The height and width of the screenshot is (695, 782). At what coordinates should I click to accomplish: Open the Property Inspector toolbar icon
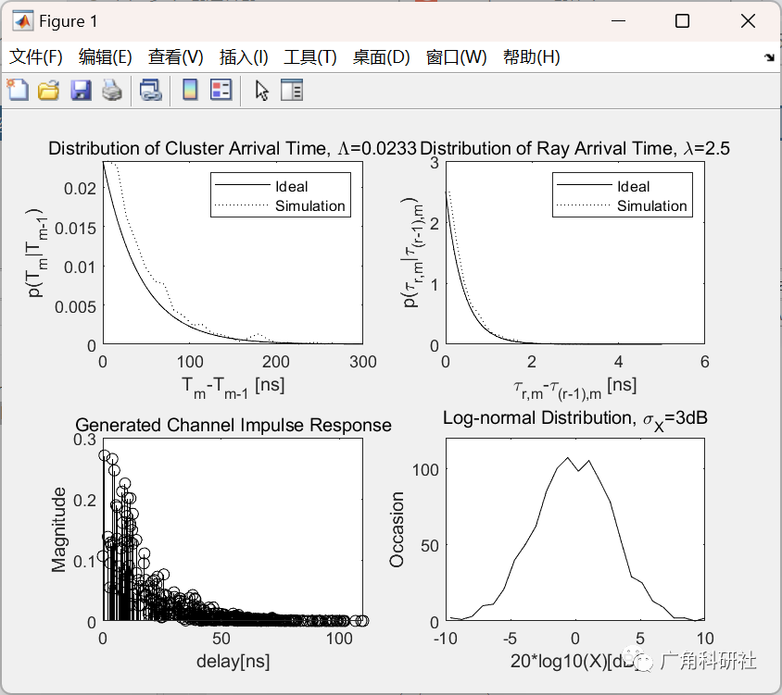295,90
